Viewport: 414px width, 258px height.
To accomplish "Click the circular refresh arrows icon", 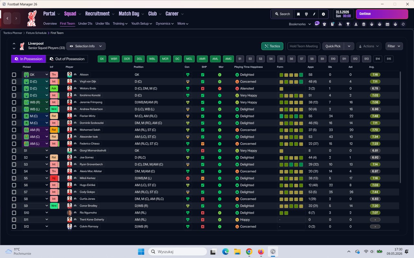I will (x=403, y=24).
